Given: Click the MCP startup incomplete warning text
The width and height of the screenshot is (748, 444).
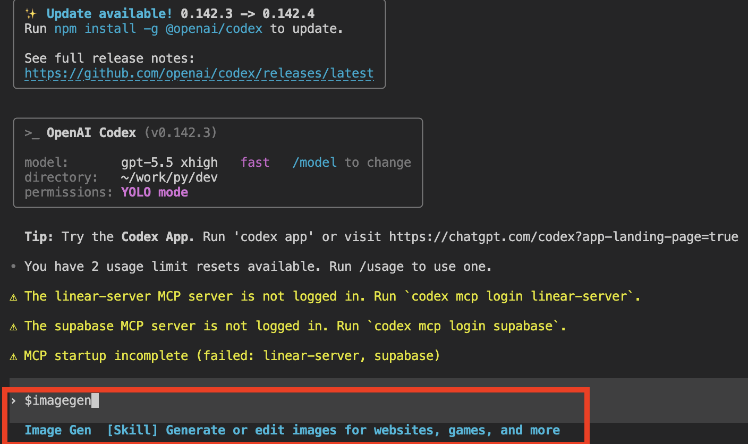Looking at the screenshot, I should pyautogui.click(x=232, y=356).
